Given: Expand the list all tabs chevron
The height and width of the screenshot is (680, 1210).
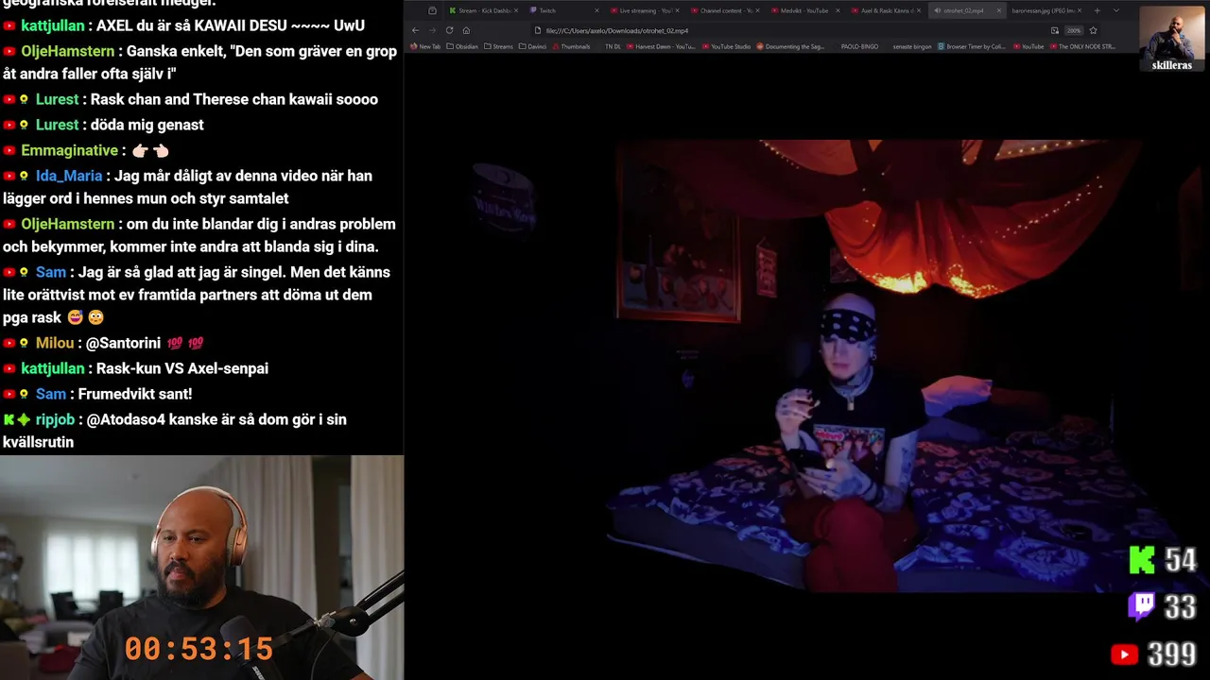Looking at the screenshot, I should tap(1116, 10).
